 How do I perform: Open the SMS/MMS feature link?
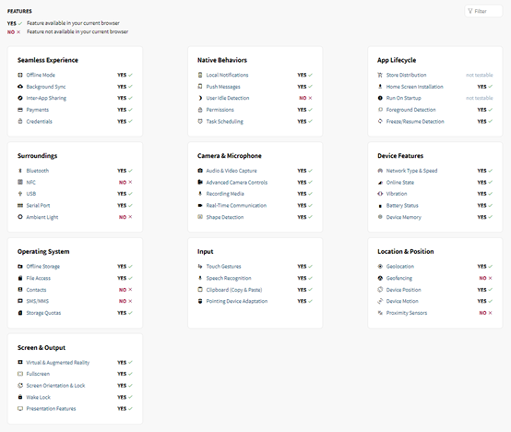38,301
